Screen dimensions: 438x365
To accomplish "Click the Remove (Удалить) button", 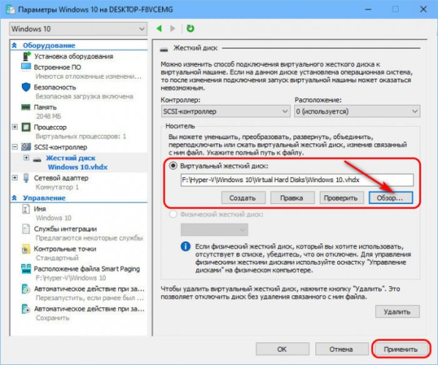I will point(398,311).
